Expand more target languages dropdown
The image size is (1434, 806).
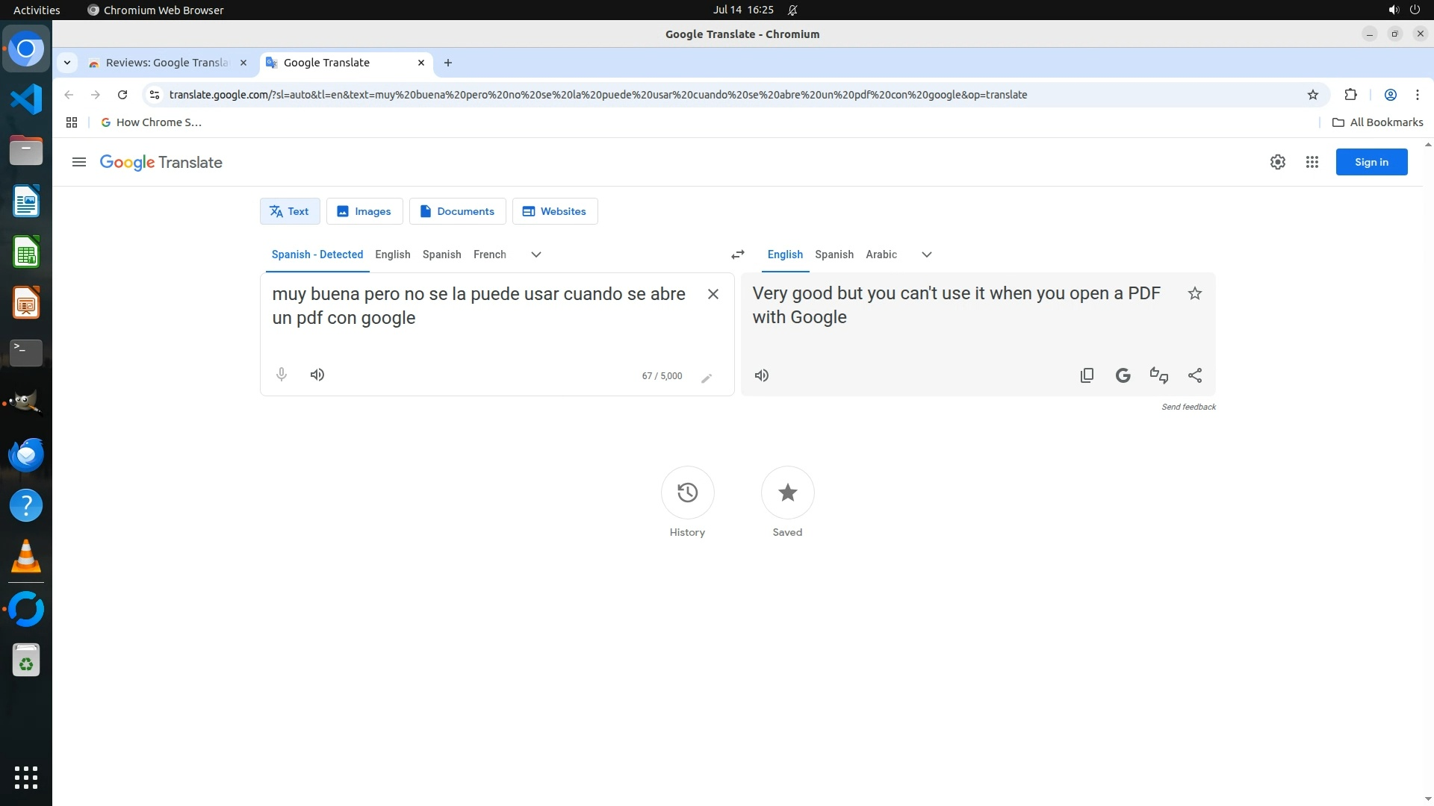(x=926, y=254)
